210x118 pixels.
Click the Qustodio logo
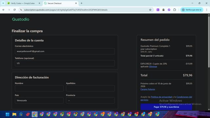[20, 19]
